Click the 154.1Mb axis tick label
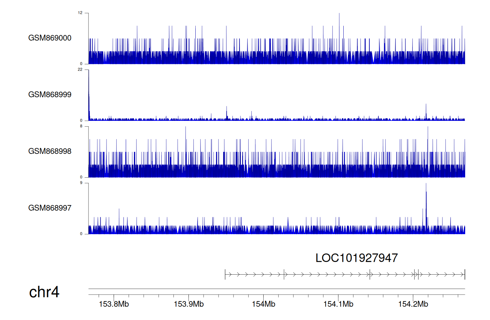 338,304
